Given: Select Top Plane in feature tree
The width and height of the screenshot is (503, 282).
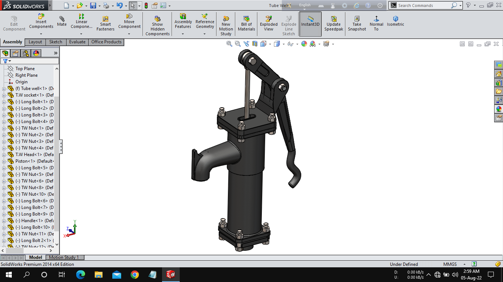Looking at the screenshot, I should [x=25, y=69].
